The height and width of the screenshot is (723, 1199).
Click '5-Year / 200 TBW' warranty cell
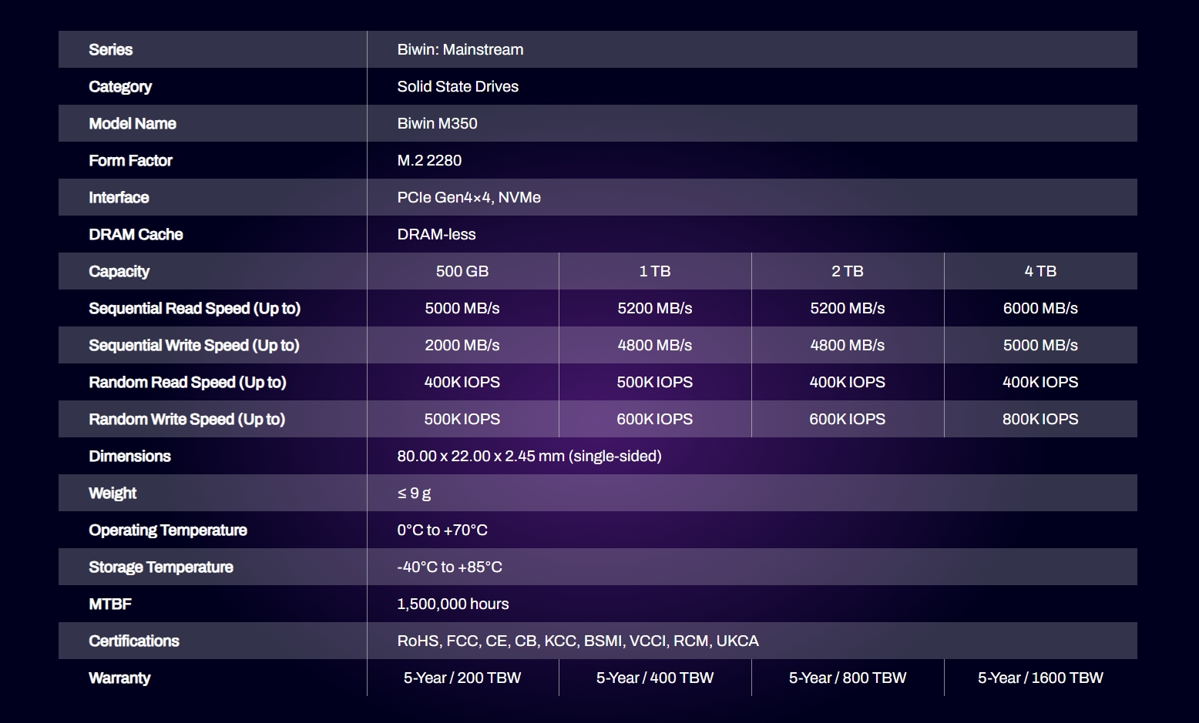[462, 678]
